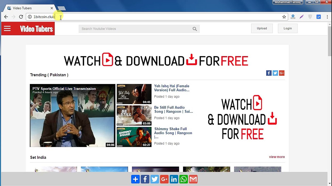The width and height of the screenshot is (332, 186).
Task: Click the address bar showing 1bitcoin.club
Action: pos(157,17)
